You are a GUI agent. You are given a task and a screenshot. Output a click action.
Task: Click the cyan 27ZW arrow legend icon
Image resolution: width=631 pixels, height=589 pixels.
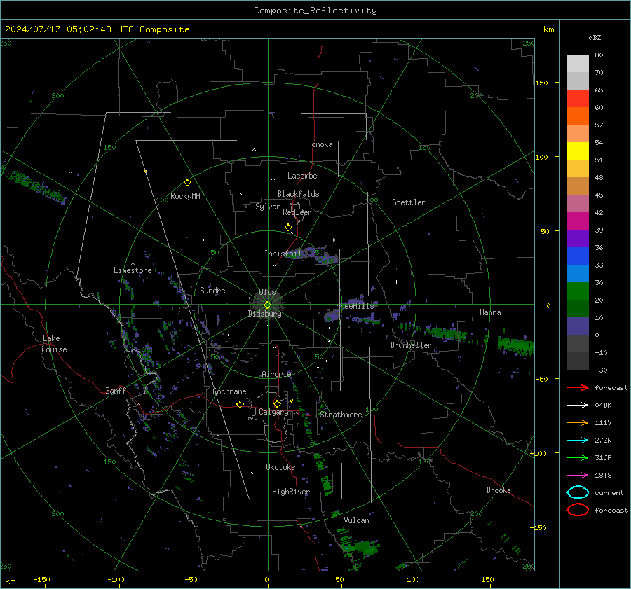click(x=578, y=441)
